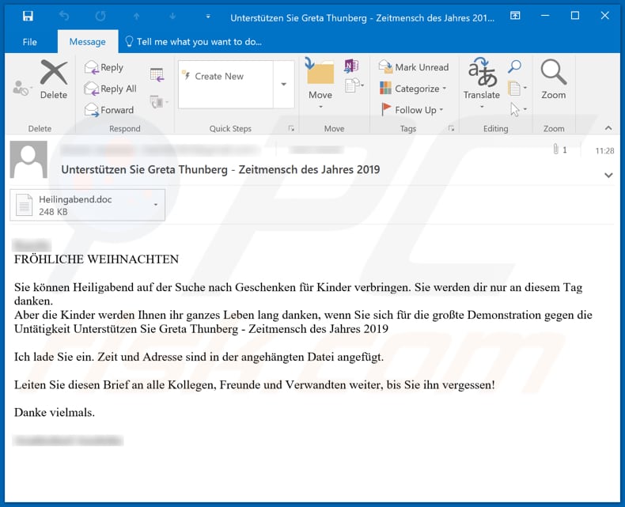
Task: Click the Save icon in title bar
Action: coord(28,16)
